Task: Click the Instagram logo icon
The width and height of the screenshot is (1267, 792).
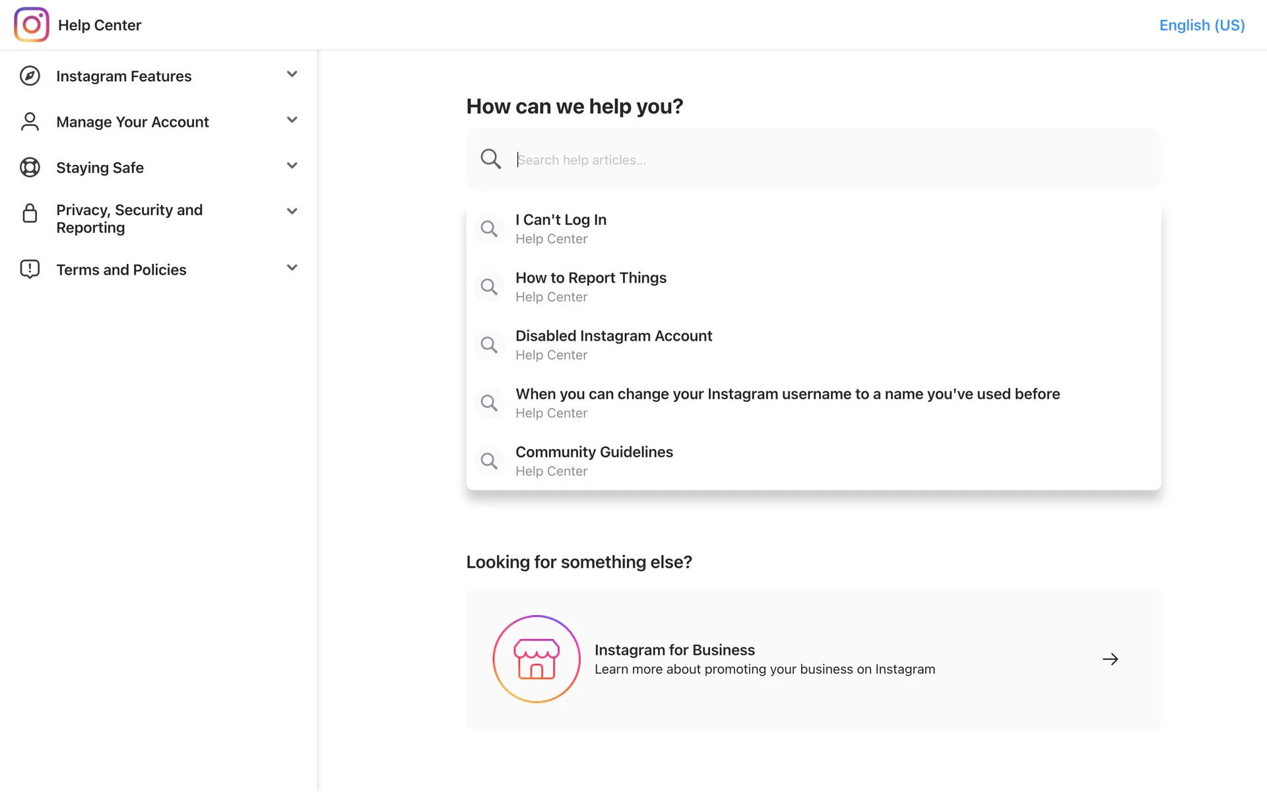Action: [x=31, y=24]
